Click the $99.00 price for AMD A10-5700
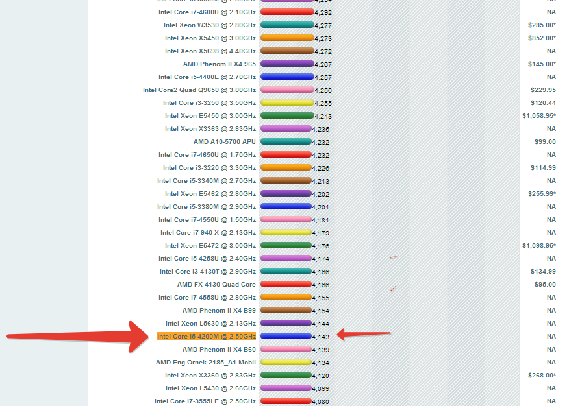The width and height of the screenshot is (569, 406). coord(545,142)
